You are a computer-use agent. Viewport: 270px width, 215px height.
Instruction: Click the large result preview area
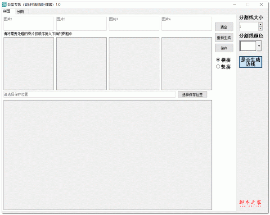coord(108,155)
